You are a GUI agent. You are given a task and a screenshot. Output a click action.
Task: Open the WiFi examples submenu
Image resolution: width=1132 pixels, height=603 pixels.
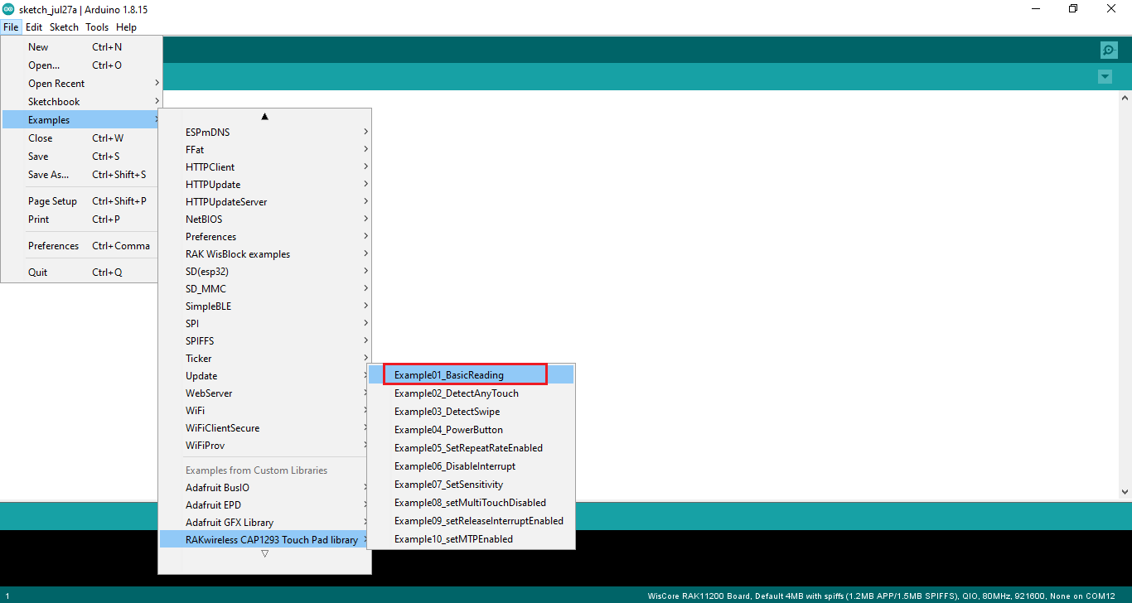(264, 411)
